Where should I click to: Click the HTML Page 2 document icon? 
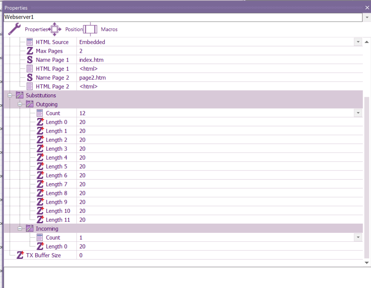pyautogui.click(x=30, y=86)
